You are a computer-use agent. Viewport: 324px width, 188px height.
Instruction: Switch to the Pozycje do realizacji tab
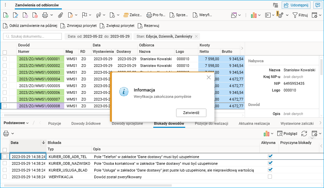pyautogui.click(x=211, y=123)
